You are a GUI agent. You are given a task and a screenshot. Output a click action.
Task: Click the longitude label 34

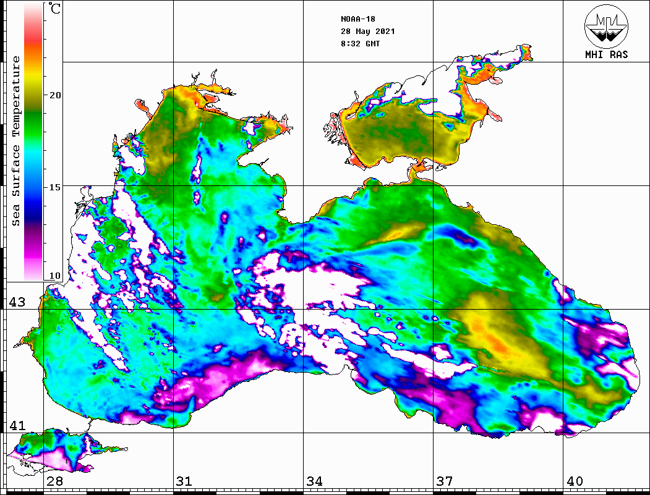pyautogui.click(x=315, y=481)
